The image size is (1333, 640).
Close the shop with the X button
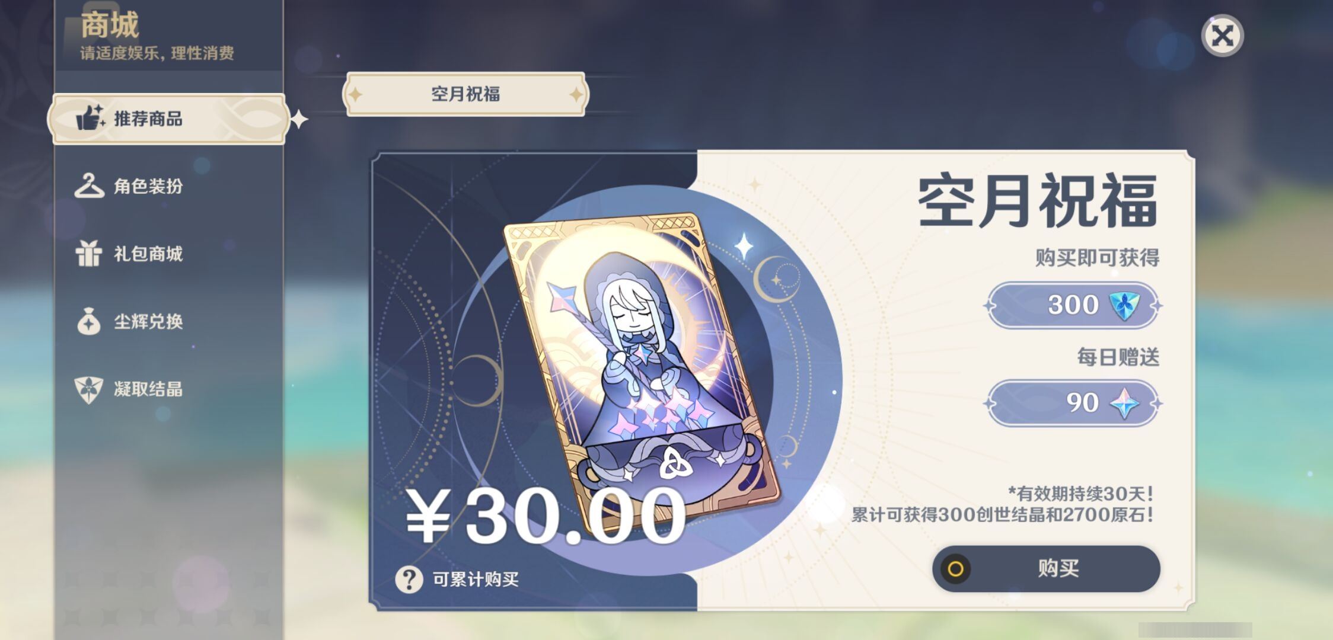click(x=1222, y=36)
